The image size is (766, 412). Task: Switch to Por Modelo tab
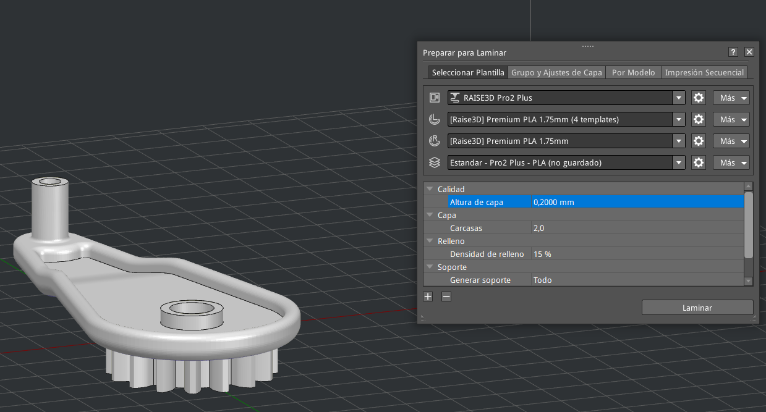(633, 72)
